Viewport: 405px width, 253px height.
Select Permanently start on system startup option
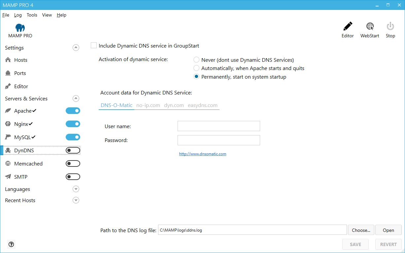[196, 77]
